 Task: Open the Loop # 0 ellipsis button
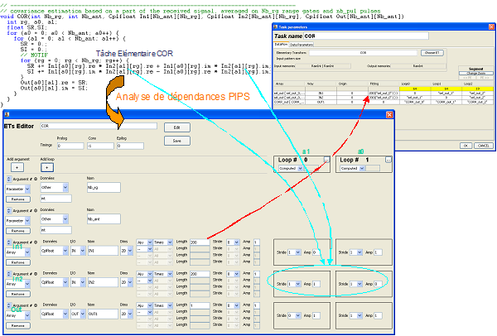coord(326,160)
